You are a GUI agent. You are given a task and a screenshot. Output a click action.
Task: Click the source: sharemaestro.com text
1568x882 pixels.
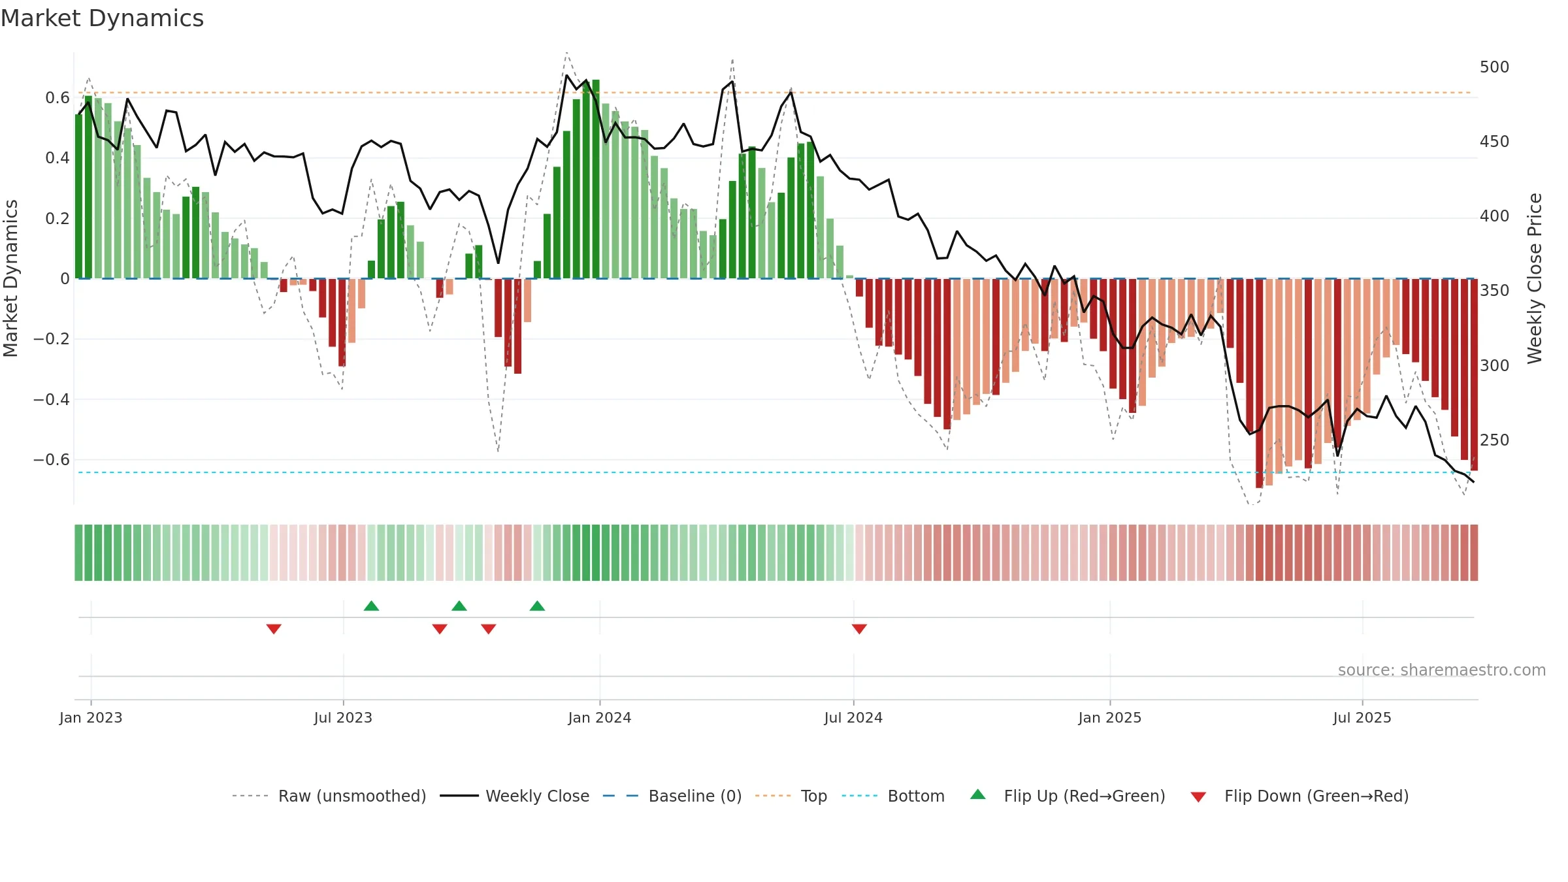pyautogui.click(x=1442, y=670)
